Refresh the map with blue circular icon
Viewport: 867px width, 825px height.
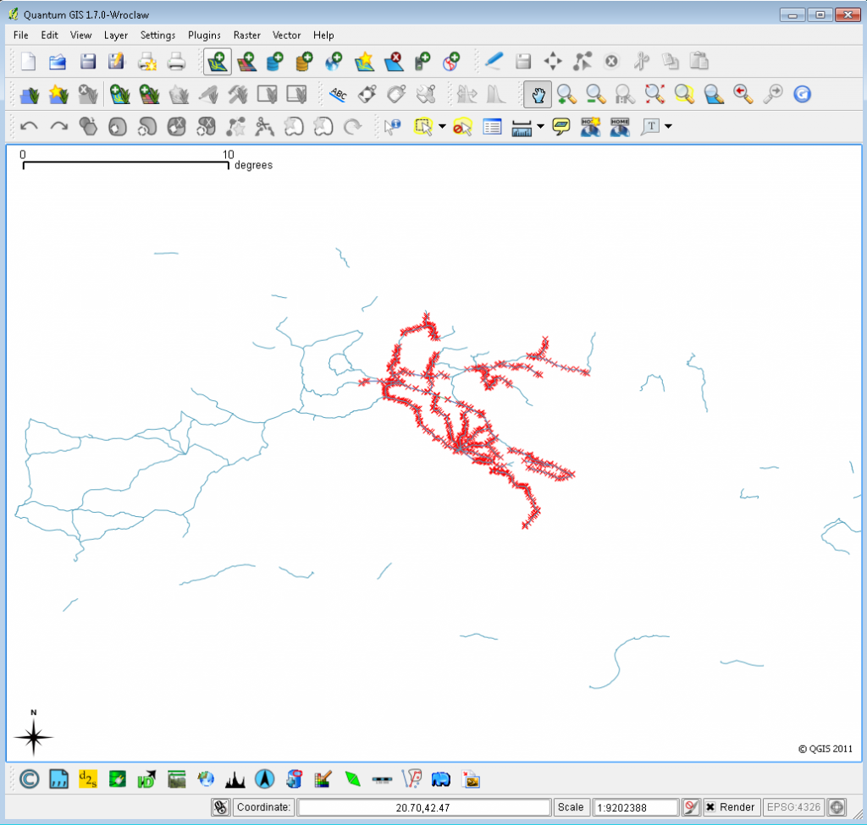[x=802, y=95]
